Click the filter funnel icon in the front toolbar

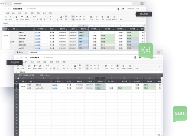(118, 66)
